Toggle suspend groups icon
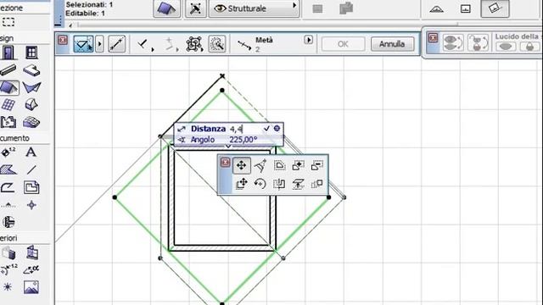Screen dimensions: 543x305 pos(194,44)
